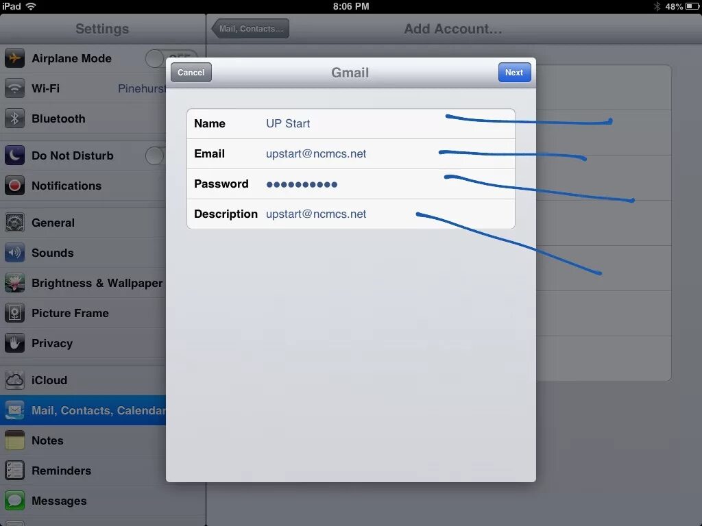
Task: Edit the Email field
Action: [350, 153]
